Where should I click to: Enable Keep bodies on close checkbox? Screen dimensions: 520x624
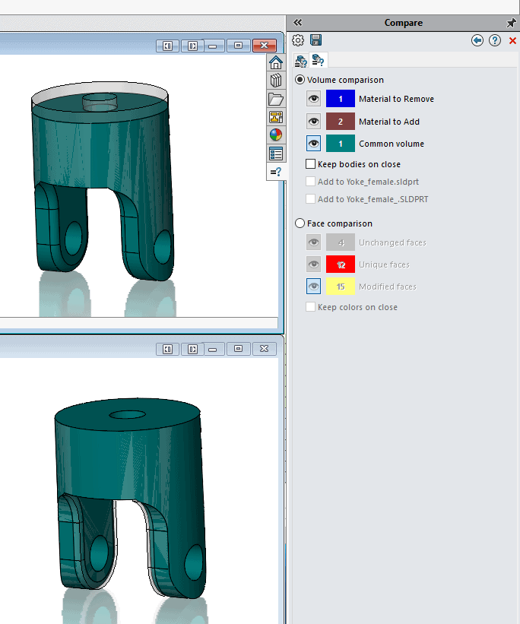pyautogui.click(x=310, y=164)
